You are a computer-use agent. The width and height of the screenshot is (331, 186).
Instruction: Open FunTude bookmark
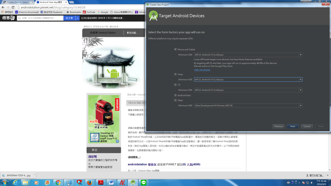[x=89, y=12]
